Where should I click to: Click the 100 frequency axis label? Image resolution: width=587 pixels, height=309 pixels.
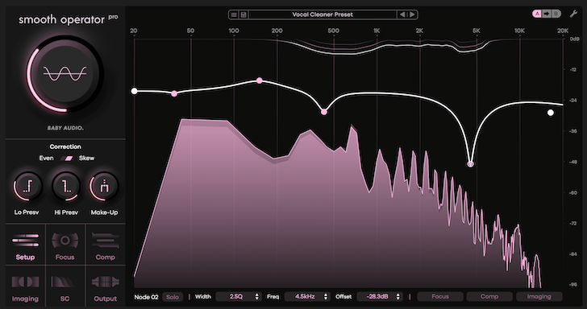click(x=234, y=31)
